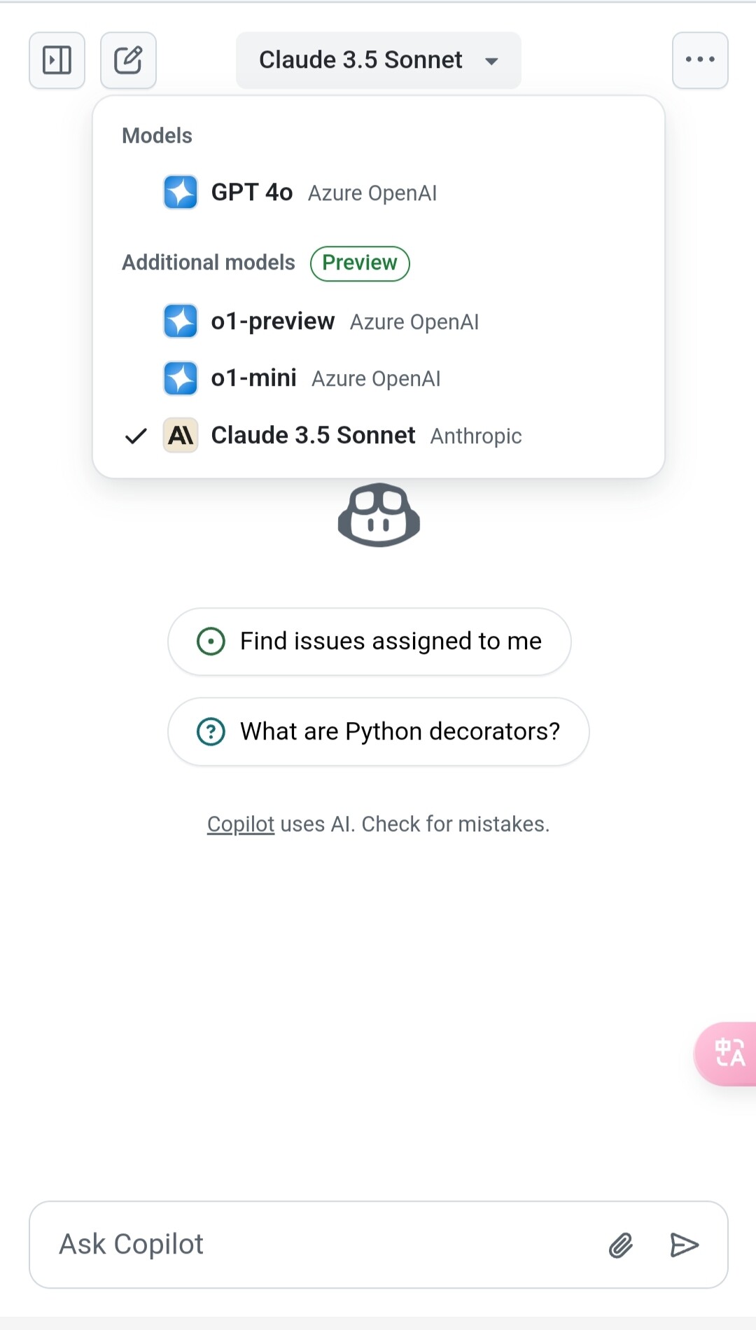The width and height of the screenshot is (756, 1330).
Task: Collapse the Claude 3.5 Sonnet model dropdown
Action: [x=378, y=60]
